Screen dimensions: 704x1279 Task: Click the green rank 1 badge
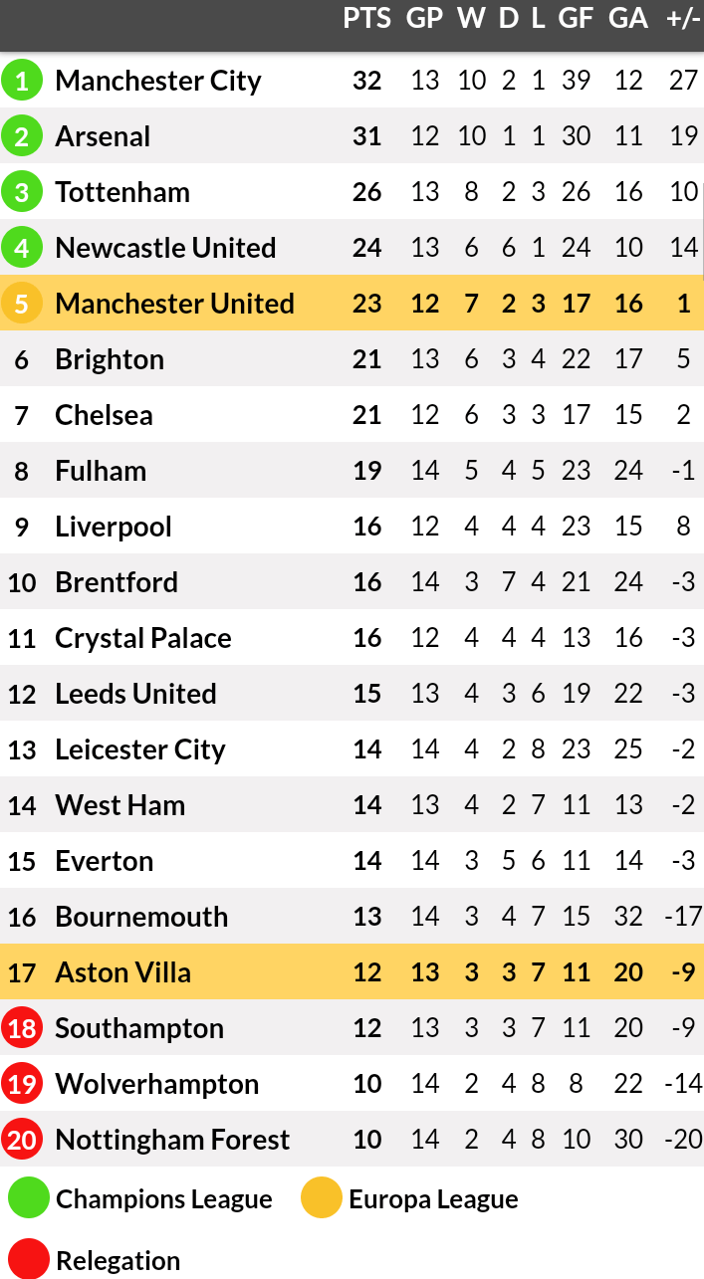pos(22,81)
